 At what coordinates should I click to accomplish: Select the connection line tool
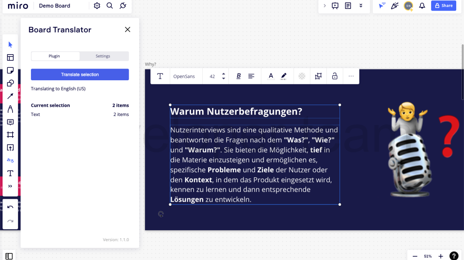(10, 96)
